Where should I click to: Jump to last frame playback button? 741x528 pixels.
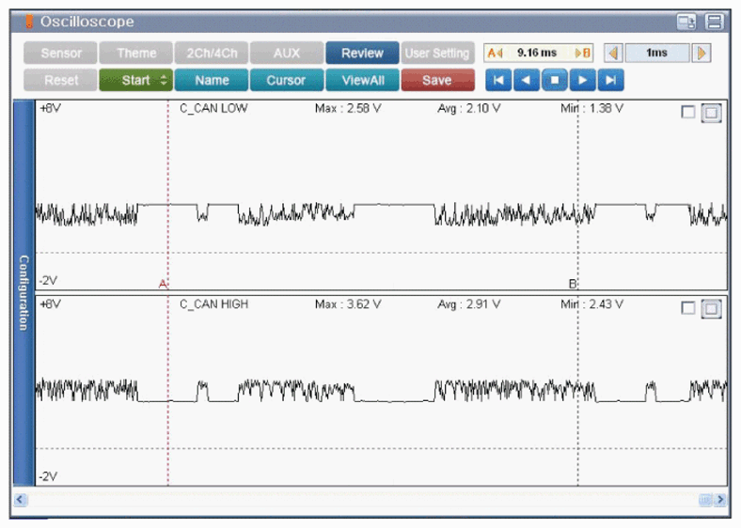click(611, 80)
